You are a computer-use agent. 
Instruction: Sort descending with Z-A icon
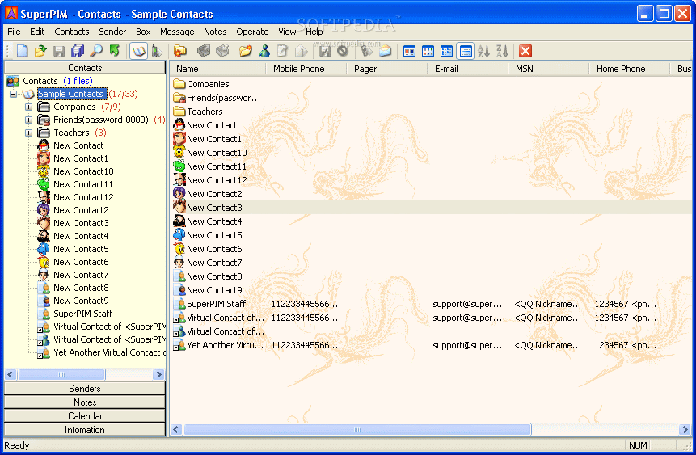pos(502,51)
